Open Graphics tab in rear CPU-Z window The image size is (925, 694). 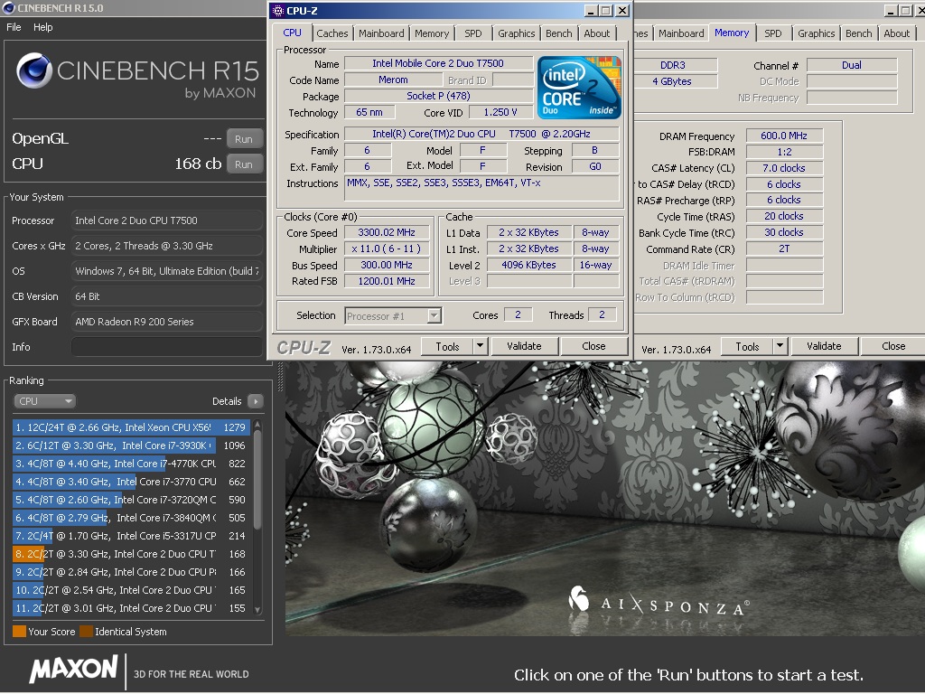[x=817, y=33]
